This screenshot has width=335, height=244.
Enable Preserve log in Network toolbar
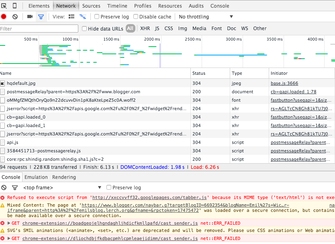point(97,16)
